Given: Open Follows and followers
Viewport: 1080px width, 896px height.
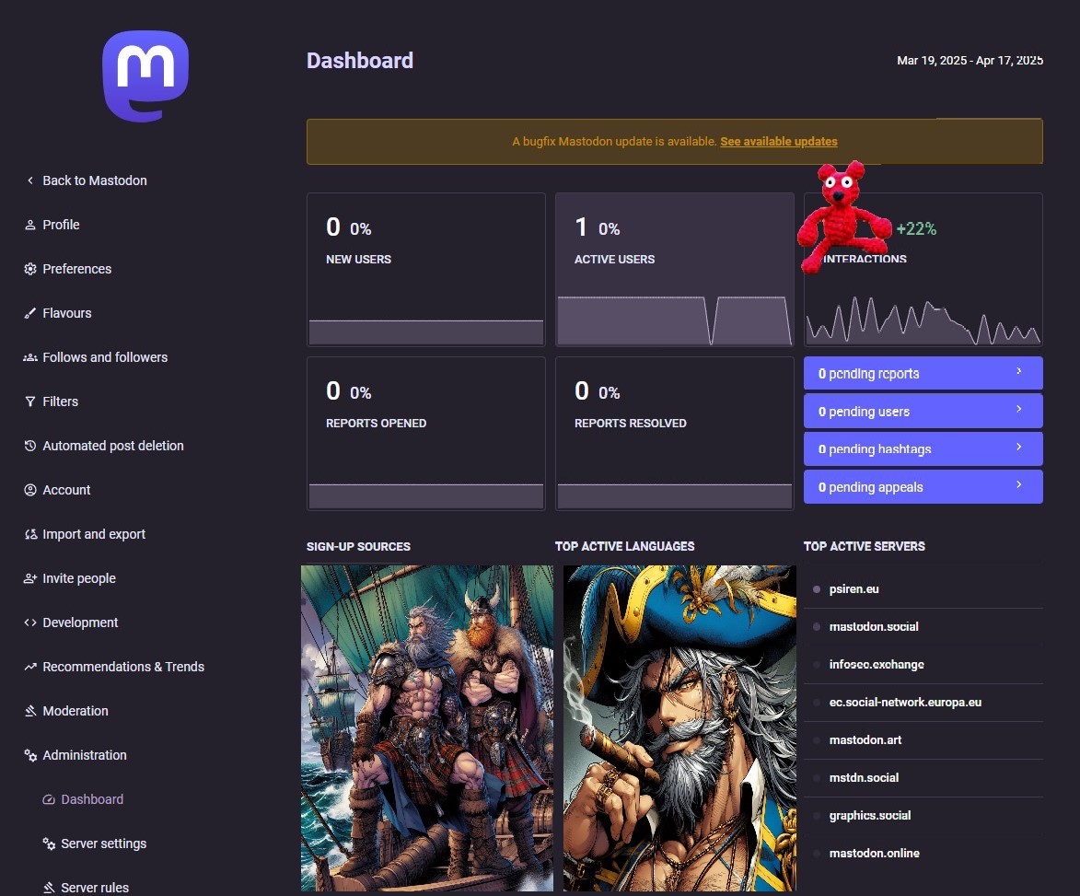Looking at the screenshot, I should [105, 357].
